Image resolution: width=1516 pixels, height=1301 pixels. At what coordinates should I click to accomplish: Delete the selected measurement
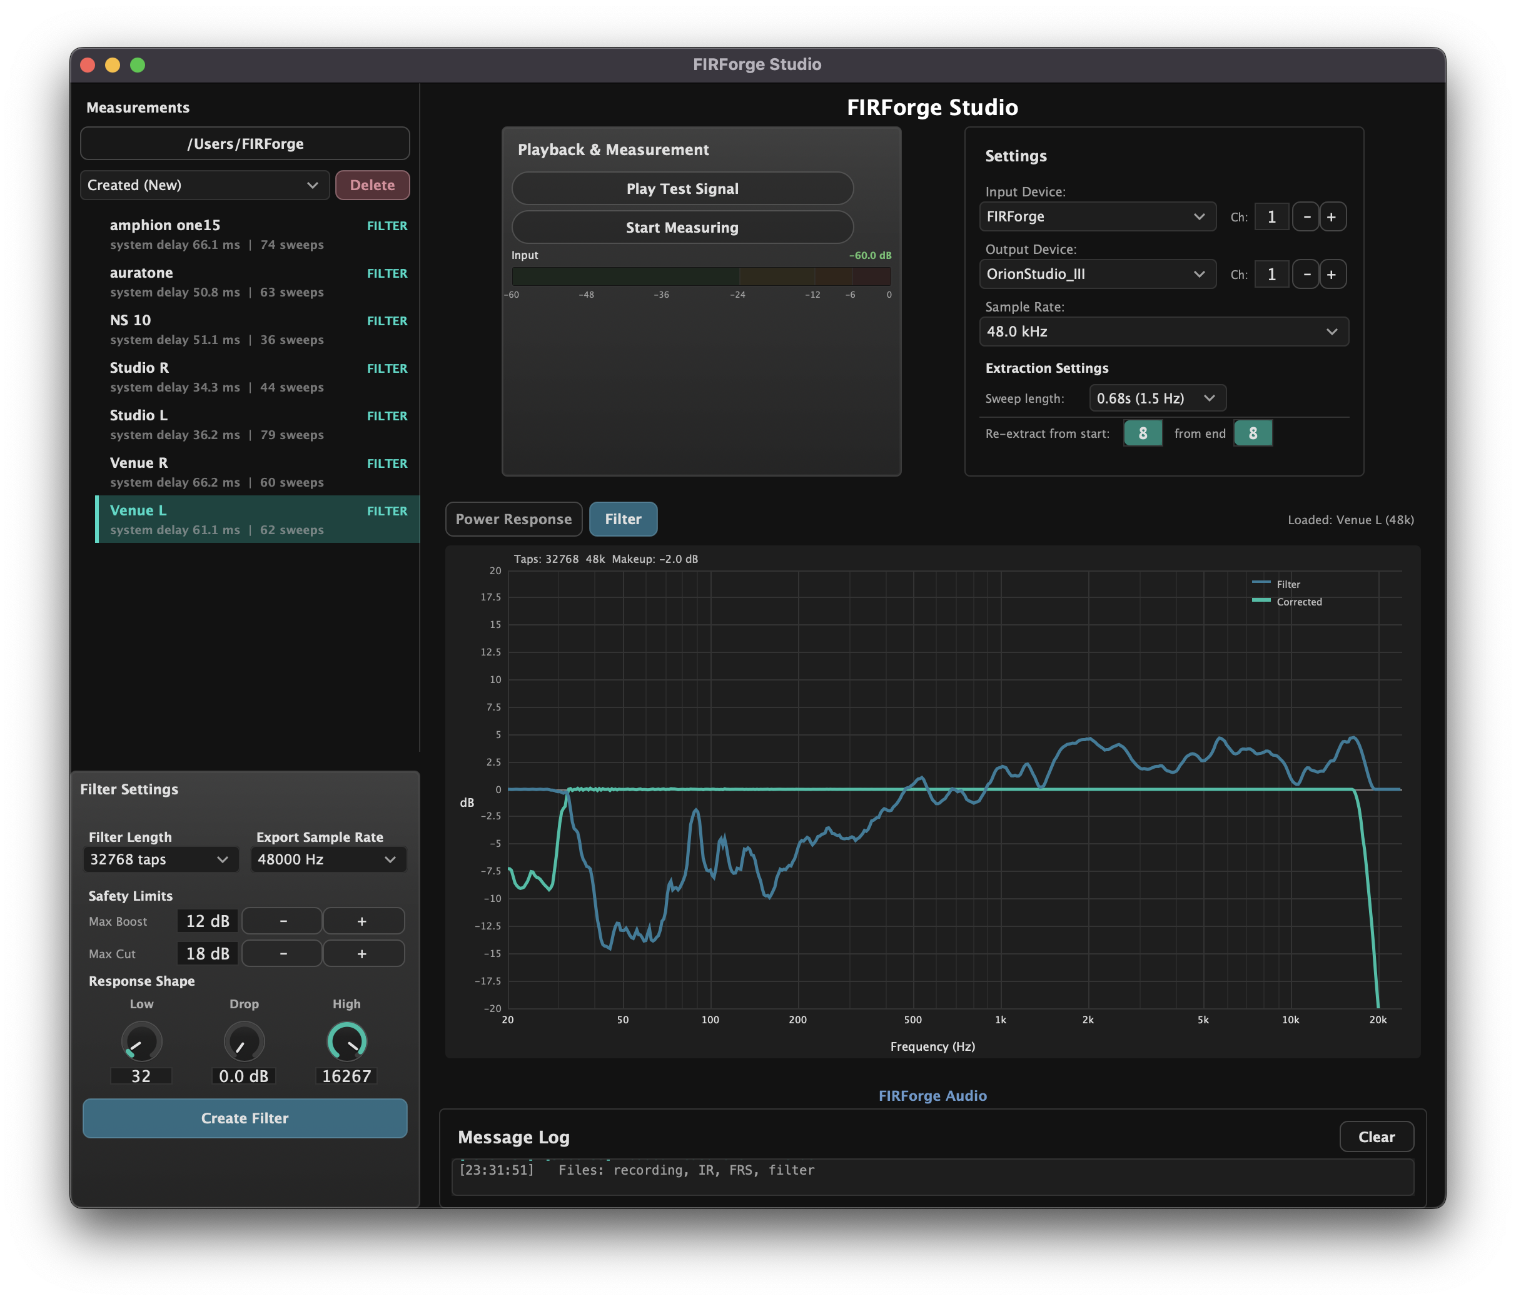click(x=372, y=185)
